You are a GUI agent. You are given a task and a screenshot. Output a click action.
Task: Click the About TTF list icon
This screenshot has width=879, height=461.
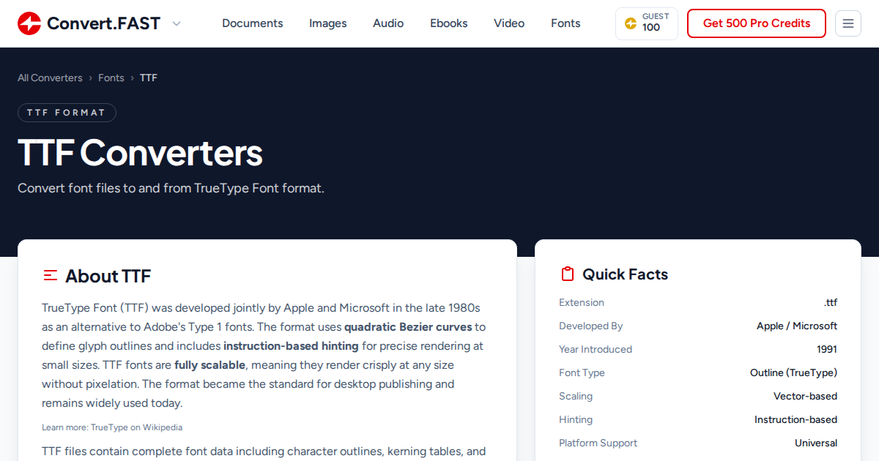[x=50, y=276]
